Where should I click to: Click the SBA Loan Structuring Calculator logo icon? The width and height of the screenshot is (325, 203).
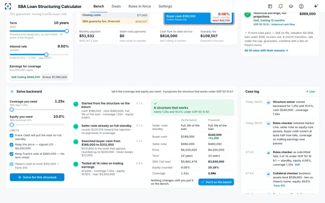click(x=8, y=6)
